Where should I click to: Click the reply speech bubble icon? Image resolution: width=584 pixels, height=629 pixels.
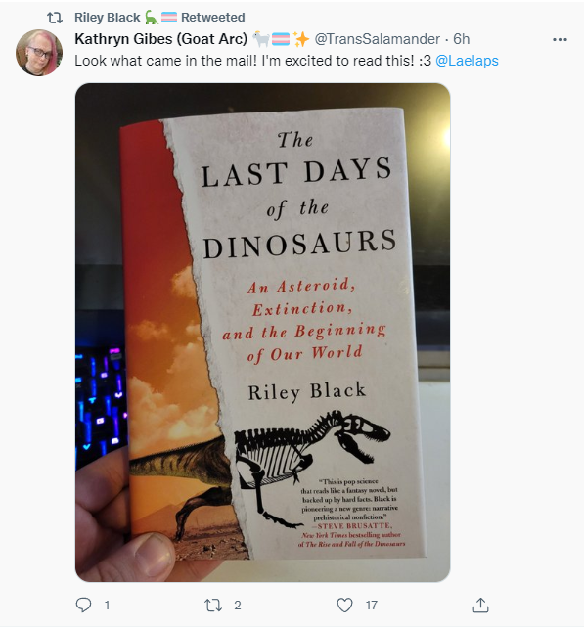(x=83, y=605)
